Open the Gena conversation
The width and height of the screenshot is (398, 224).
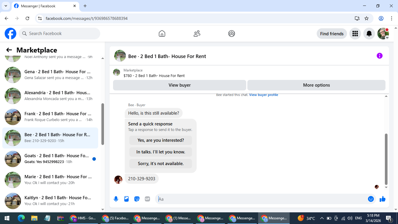pyautogui.click(x=50, y=75)
